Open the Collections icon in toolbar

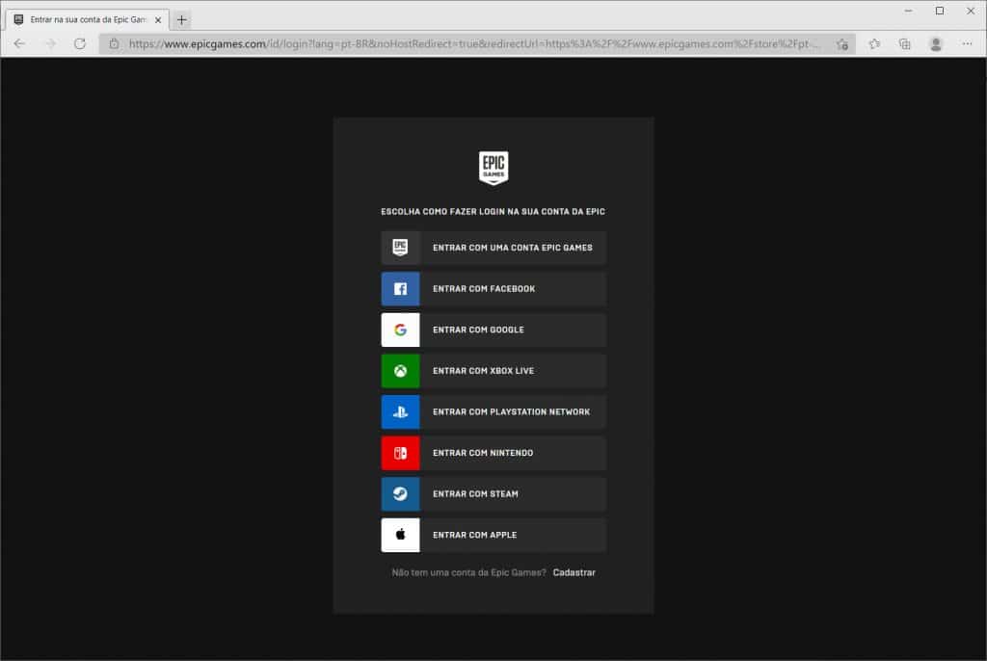point(904,44)
